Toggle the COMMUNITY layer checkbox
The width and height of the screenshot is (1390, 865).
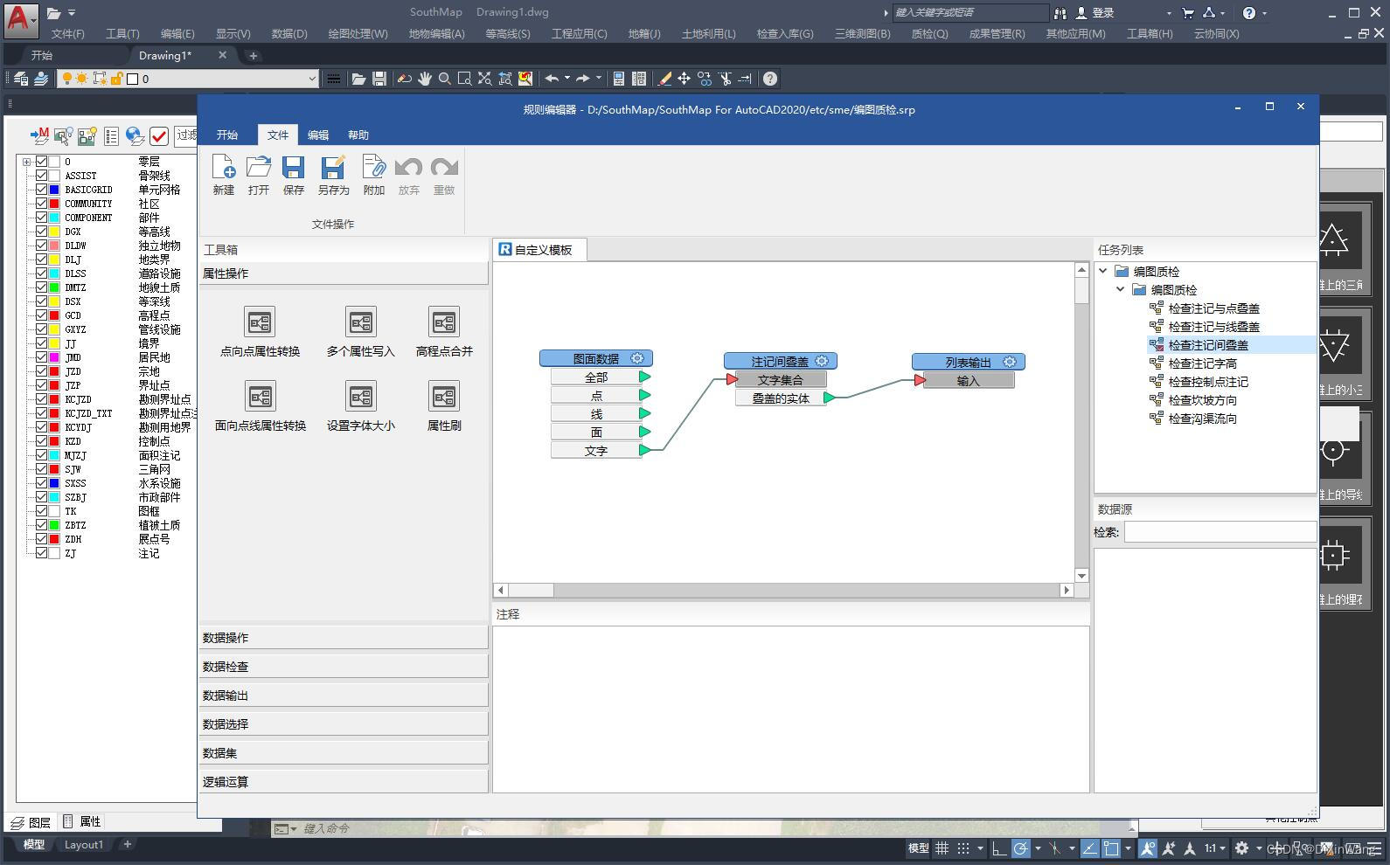(41, 204)
